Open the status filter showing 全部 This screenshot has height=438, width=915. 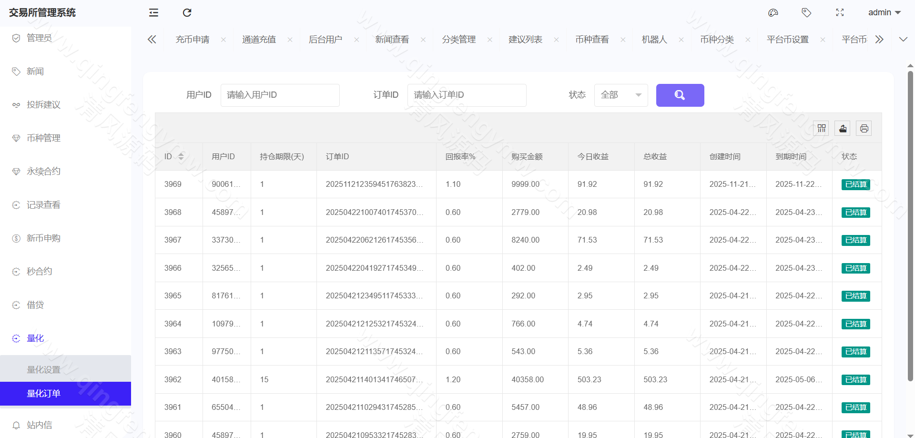[620, 95]
